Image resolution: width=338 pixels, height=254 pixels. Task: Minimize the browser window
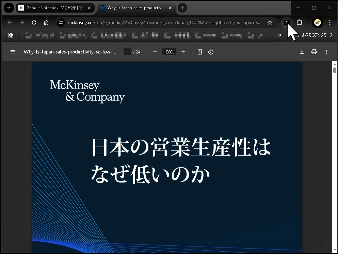[x=298, y=8]
